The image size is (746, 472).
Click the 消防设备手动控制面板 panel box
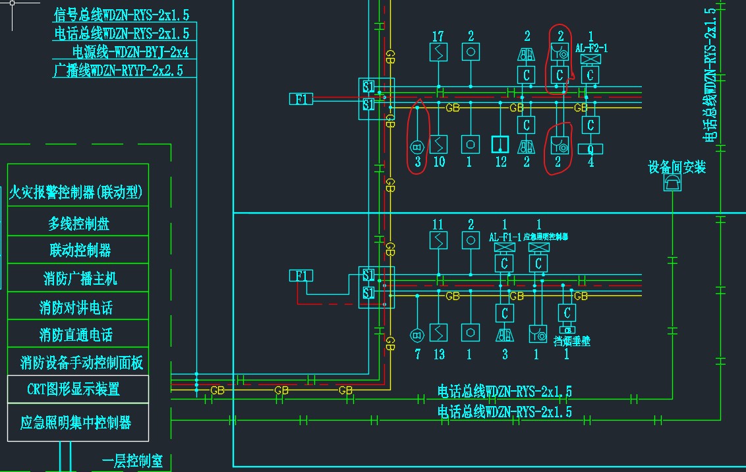[78, 361]
